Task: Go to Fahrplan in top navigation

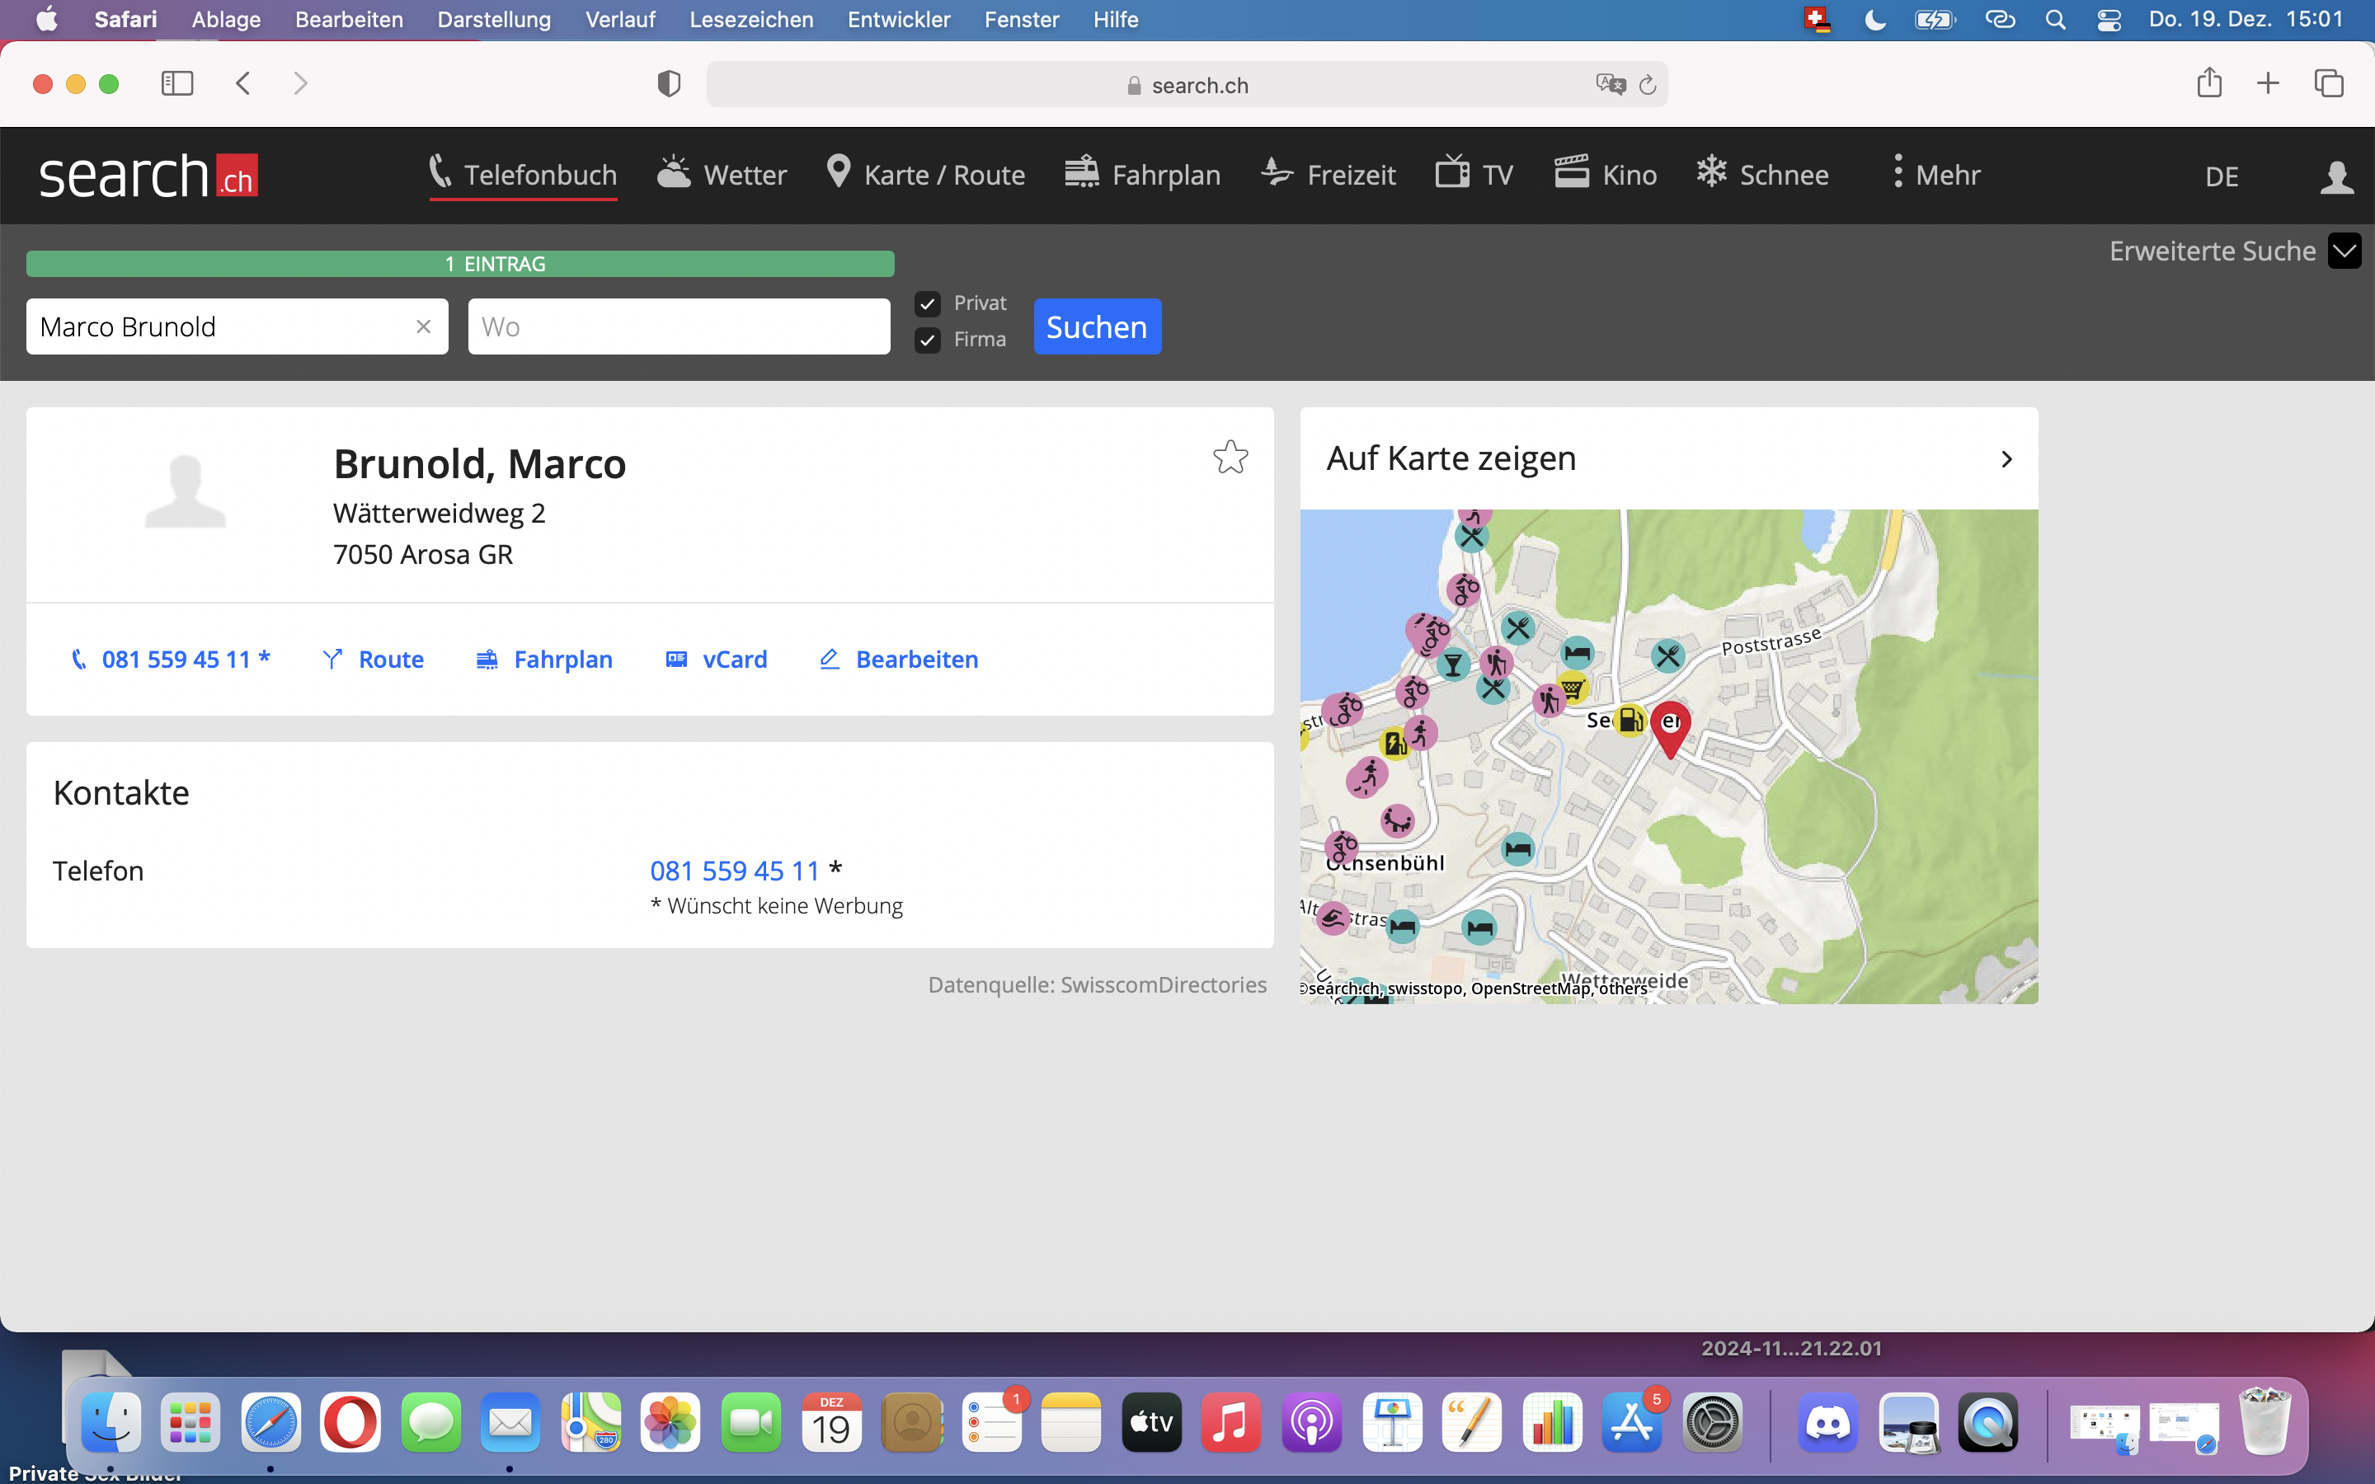Action: coord(1142,175)
